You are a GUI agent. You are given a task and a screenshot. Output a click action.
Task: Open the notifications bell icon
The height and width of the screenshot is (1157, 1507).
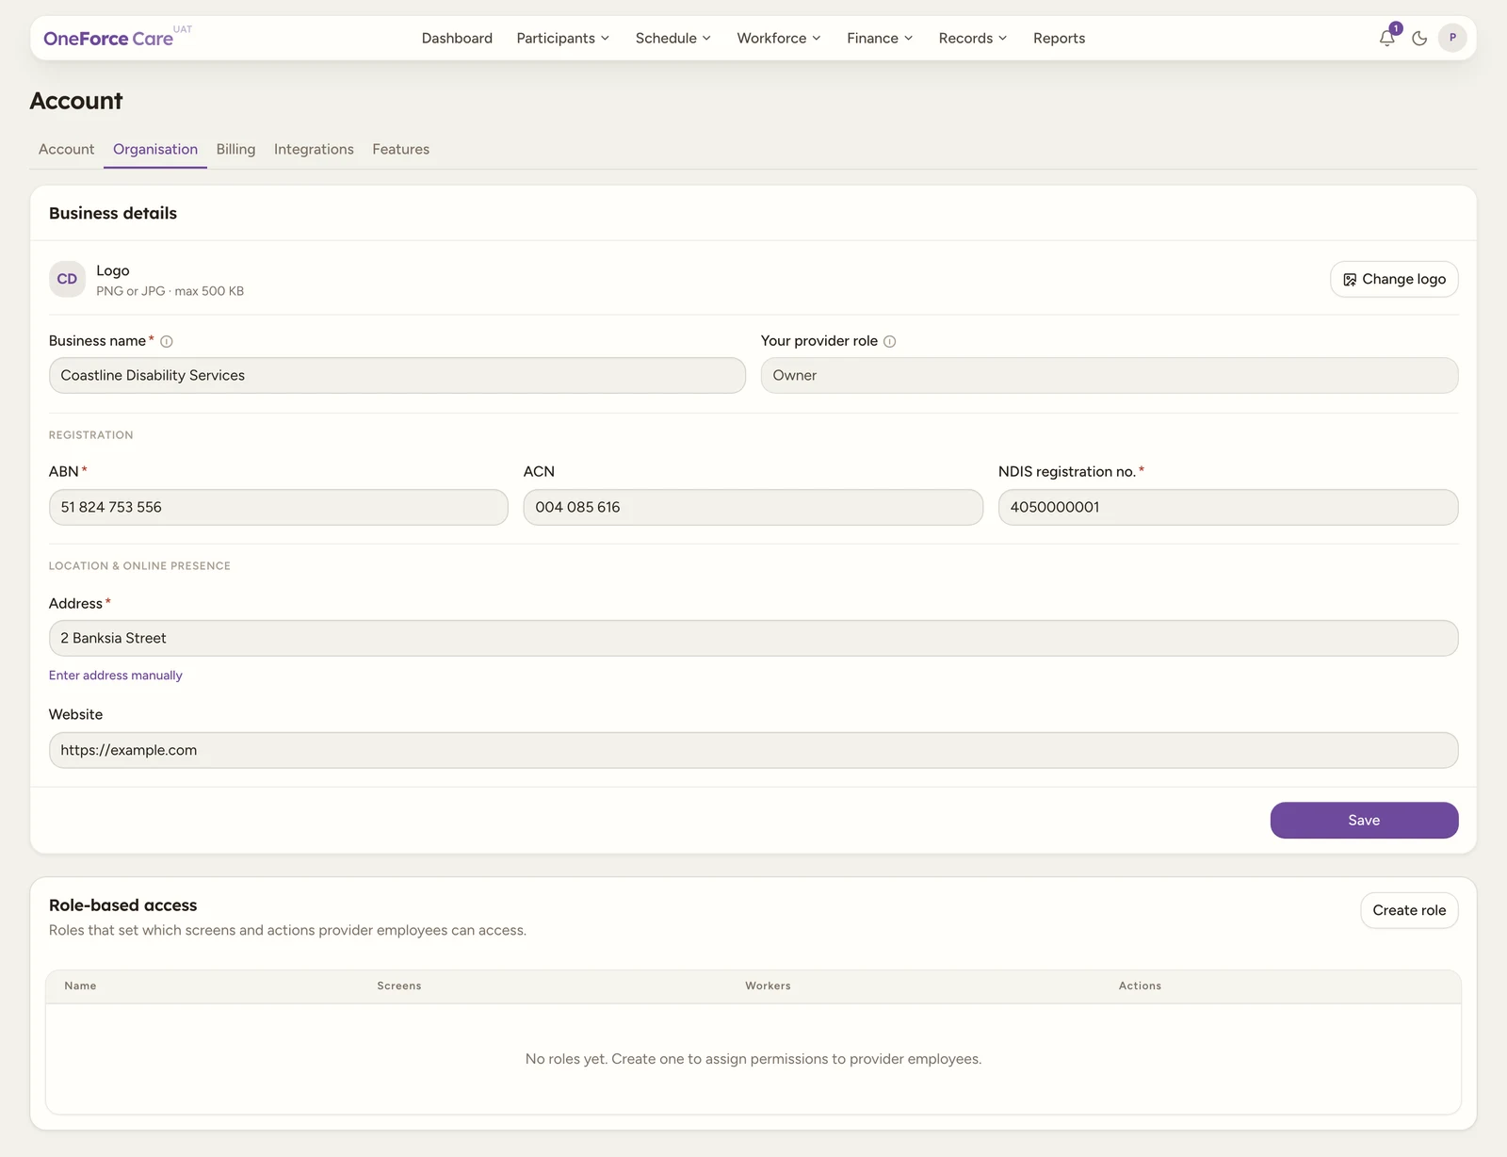tap(1386, 39)
